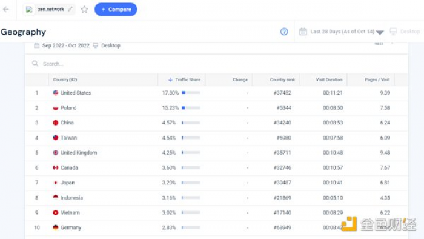Viewport: 424px width, 239px height.
Task: Click the calendar icon beside date range
Action: [x=303, y=32]
